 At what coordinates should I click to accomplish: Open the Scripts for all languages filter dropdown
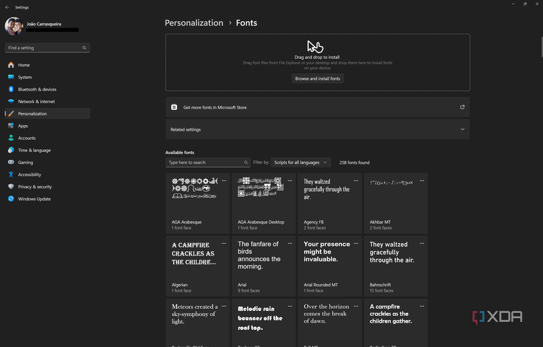pos(300,162)
